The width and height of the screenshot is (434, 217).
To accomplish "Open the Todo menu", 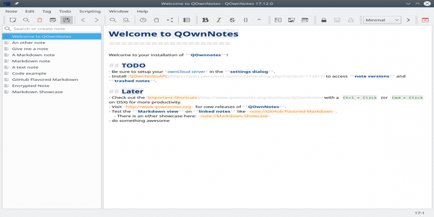I will [x=65, y=11].
